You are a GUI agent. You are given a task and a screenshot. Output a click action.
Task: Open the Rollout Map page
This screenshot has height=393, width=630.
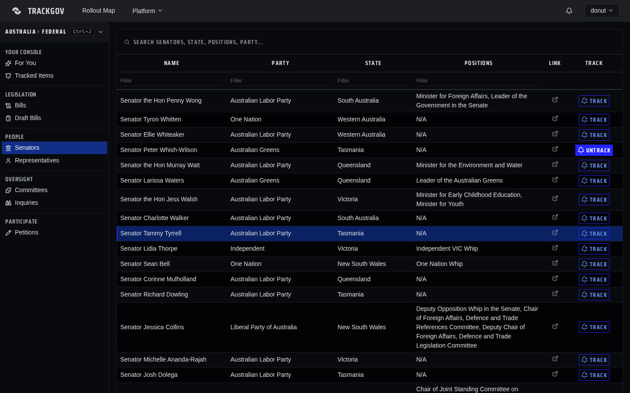coord(98,11)
